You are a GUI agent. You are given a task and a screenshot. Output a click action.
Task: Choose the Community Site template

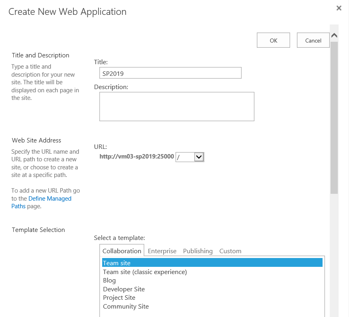[126, 307]
